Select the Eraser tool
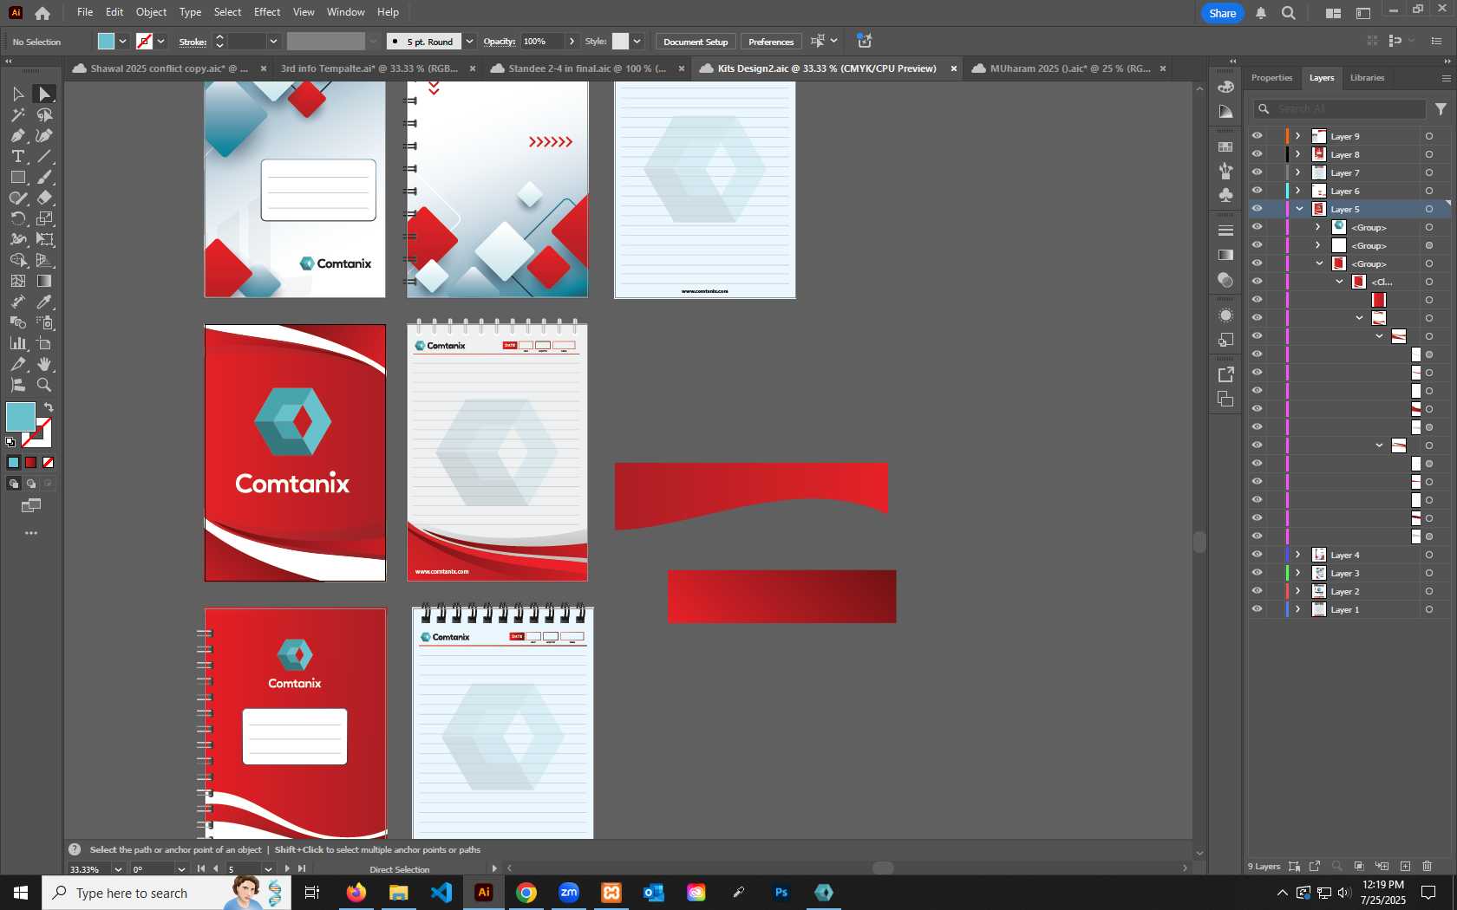Image resolution: width=1457 pixels, height=910 pixels. [44, 198]
